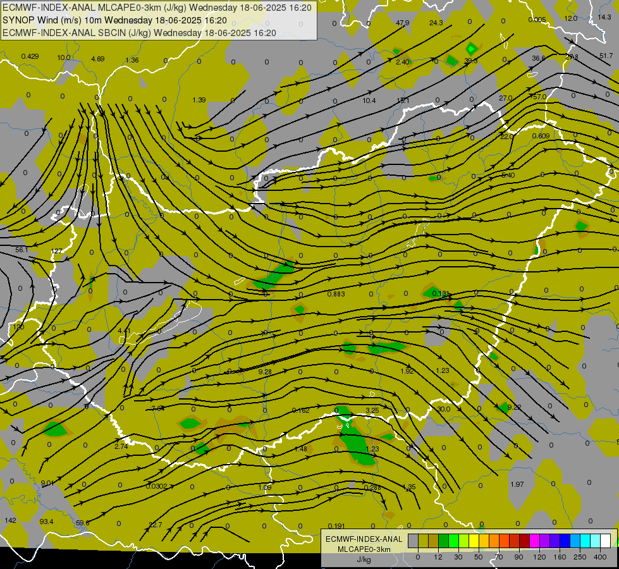Click legend tick value 400
Image resolution: width=619 pixels, height=569 pixels.
coord(600,557)
